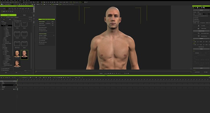Screen dimensions: 210x113
Task: Click the Send Current Pose icon button
Action: (199, 36)
